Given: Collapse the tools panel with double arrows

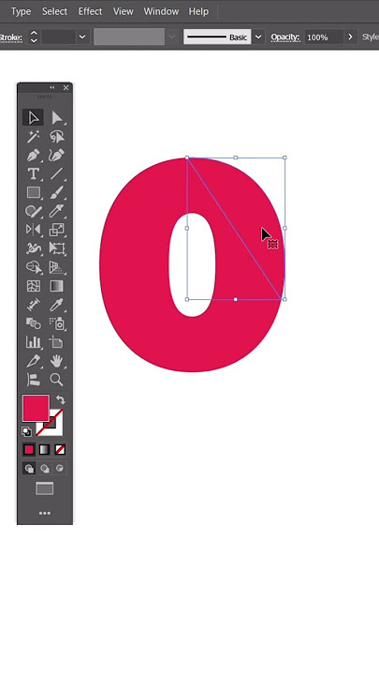Looking at the screenshot, I should coord(52,88).
